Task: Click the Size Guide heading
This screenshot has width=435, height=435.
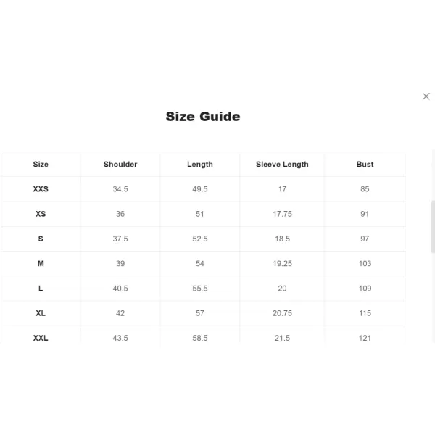Action: point(203,116)
